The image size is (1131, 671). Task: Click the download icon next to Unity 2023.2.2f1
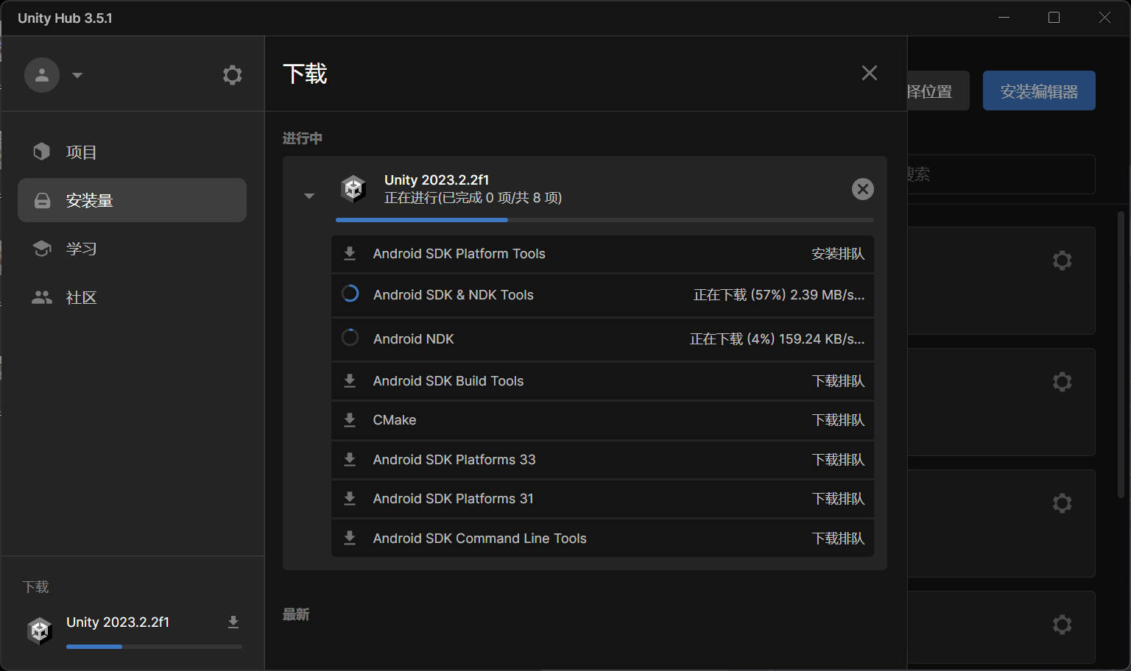233,622
